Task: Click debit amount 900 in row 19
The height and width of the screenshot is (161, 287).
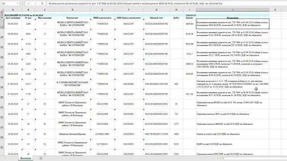Action: (176, 84)
